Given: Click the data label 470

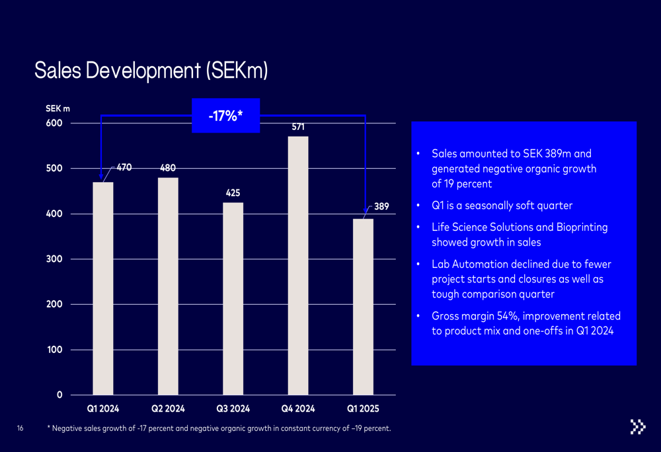Looking at the screenshot, I should pos(124,168).
